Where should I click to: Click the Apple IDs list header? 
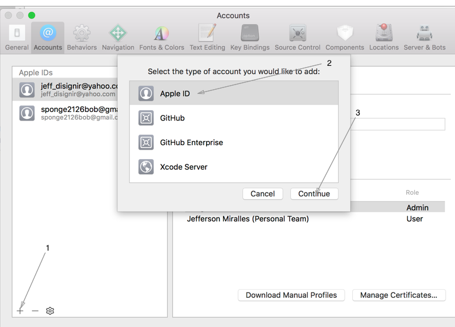point(36,72)
